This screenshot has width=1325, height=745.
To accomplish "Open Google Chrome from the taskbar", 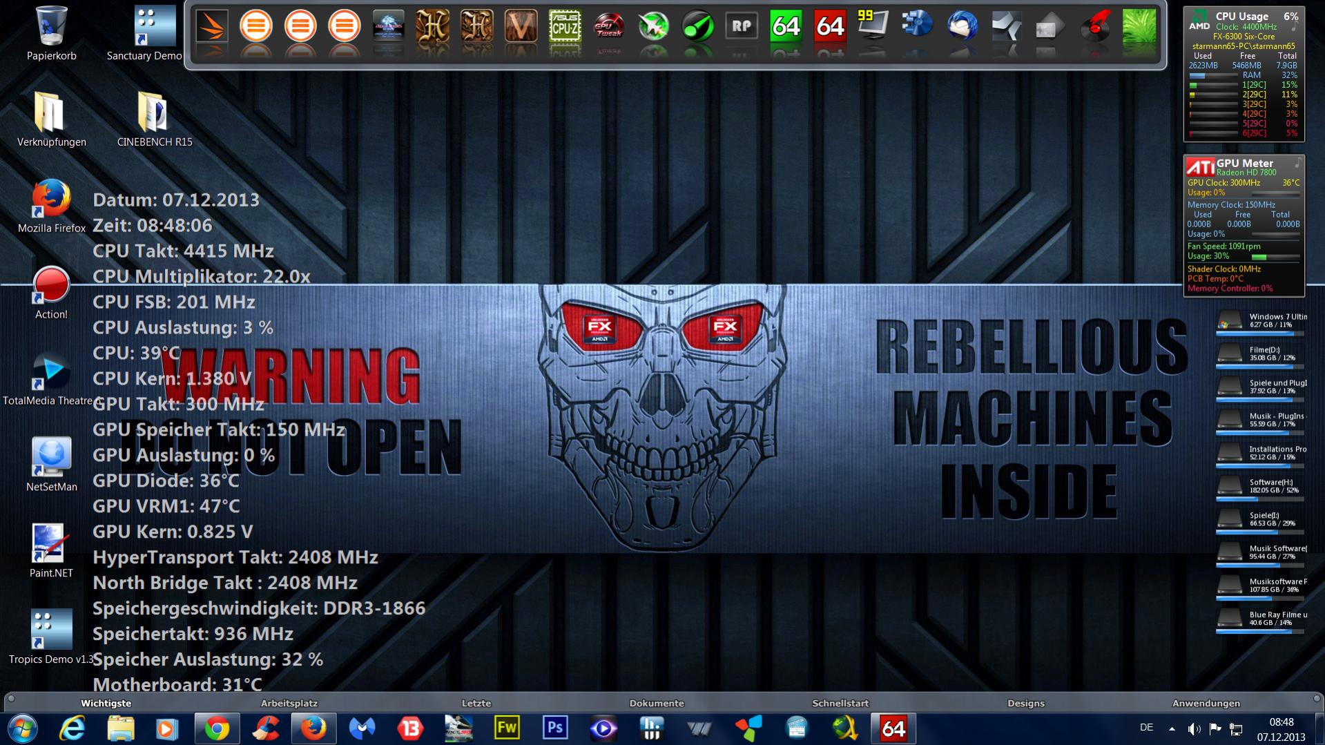I will click(x=217, y=728).
